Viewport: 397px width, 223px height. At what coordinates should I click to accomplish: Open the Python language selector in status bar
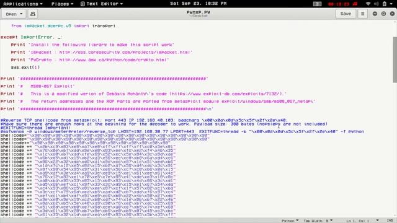tap(290, 221)
